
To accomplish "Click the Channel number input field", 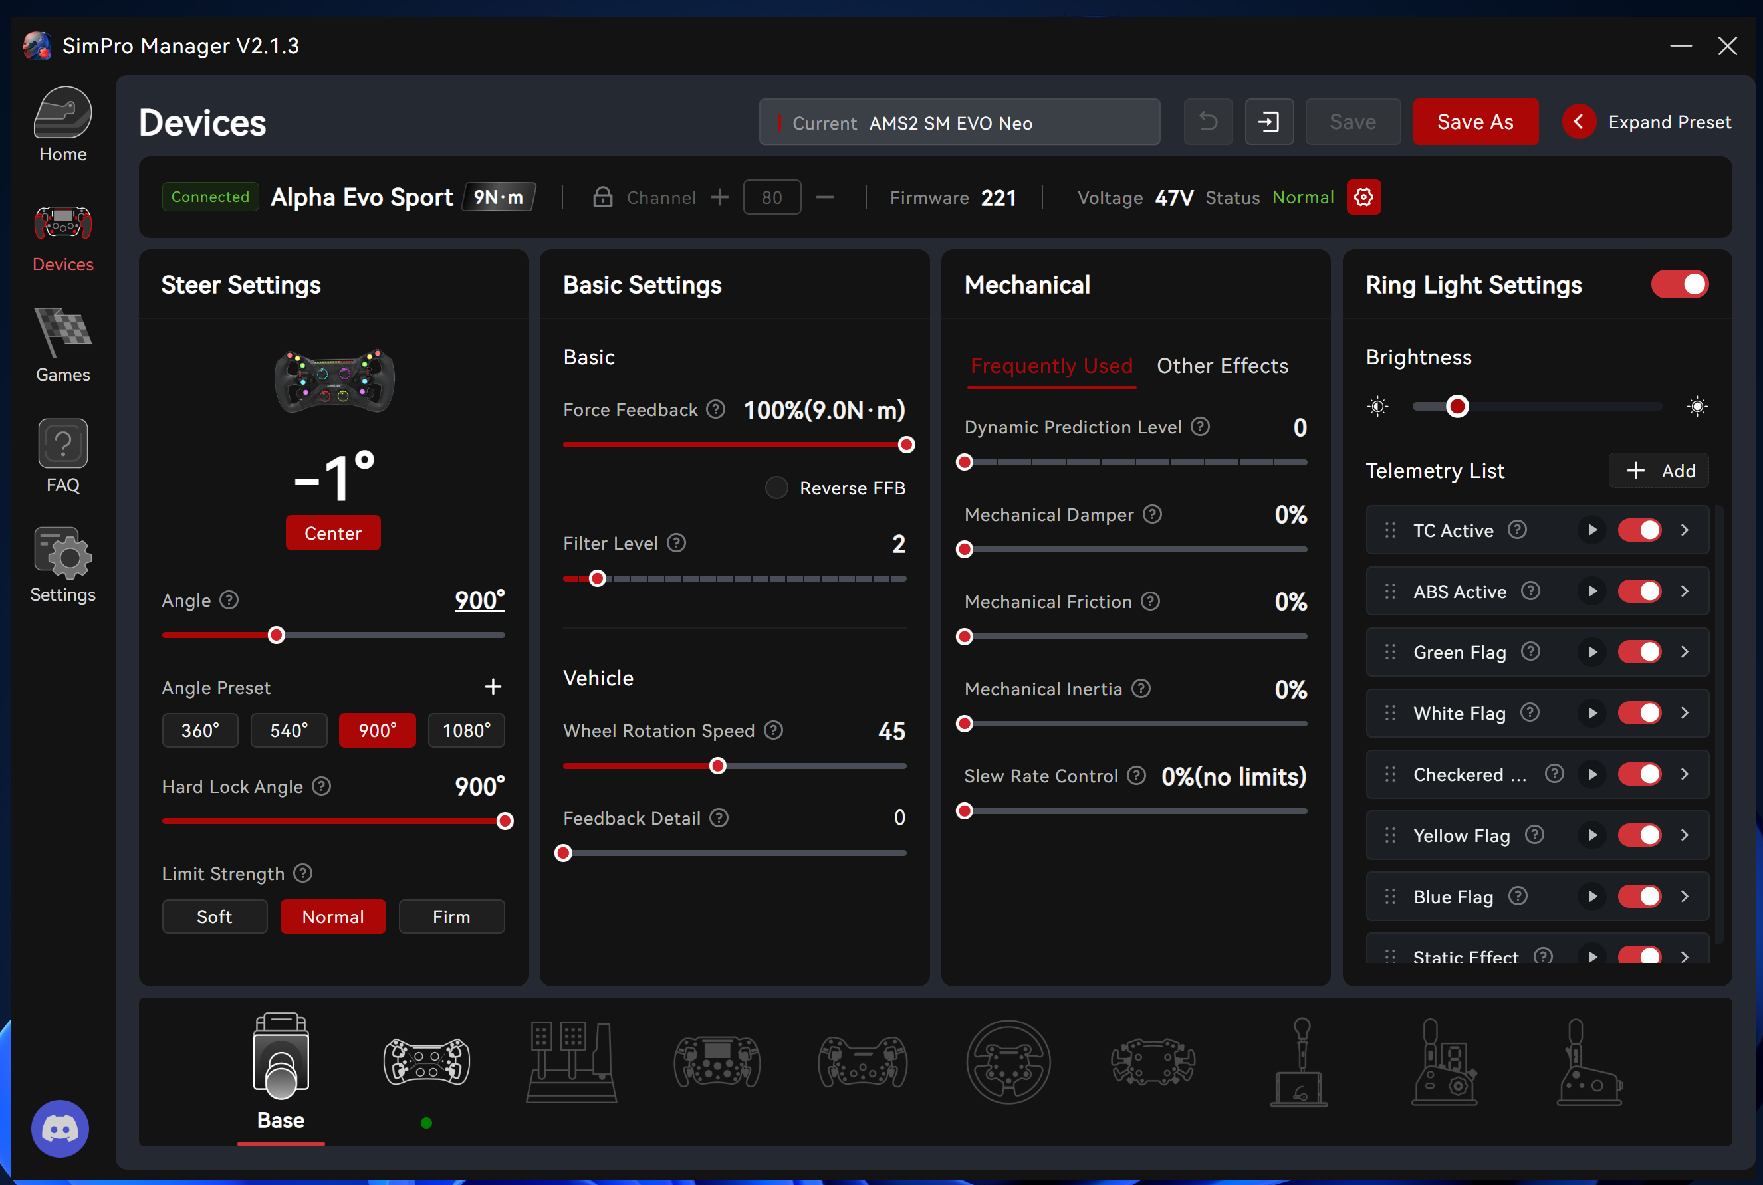I will [772, 197].
